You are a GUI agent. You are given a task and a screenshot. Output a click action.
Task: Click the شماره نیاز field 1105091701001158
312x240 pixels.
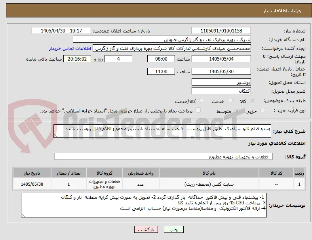coord(221,30)
